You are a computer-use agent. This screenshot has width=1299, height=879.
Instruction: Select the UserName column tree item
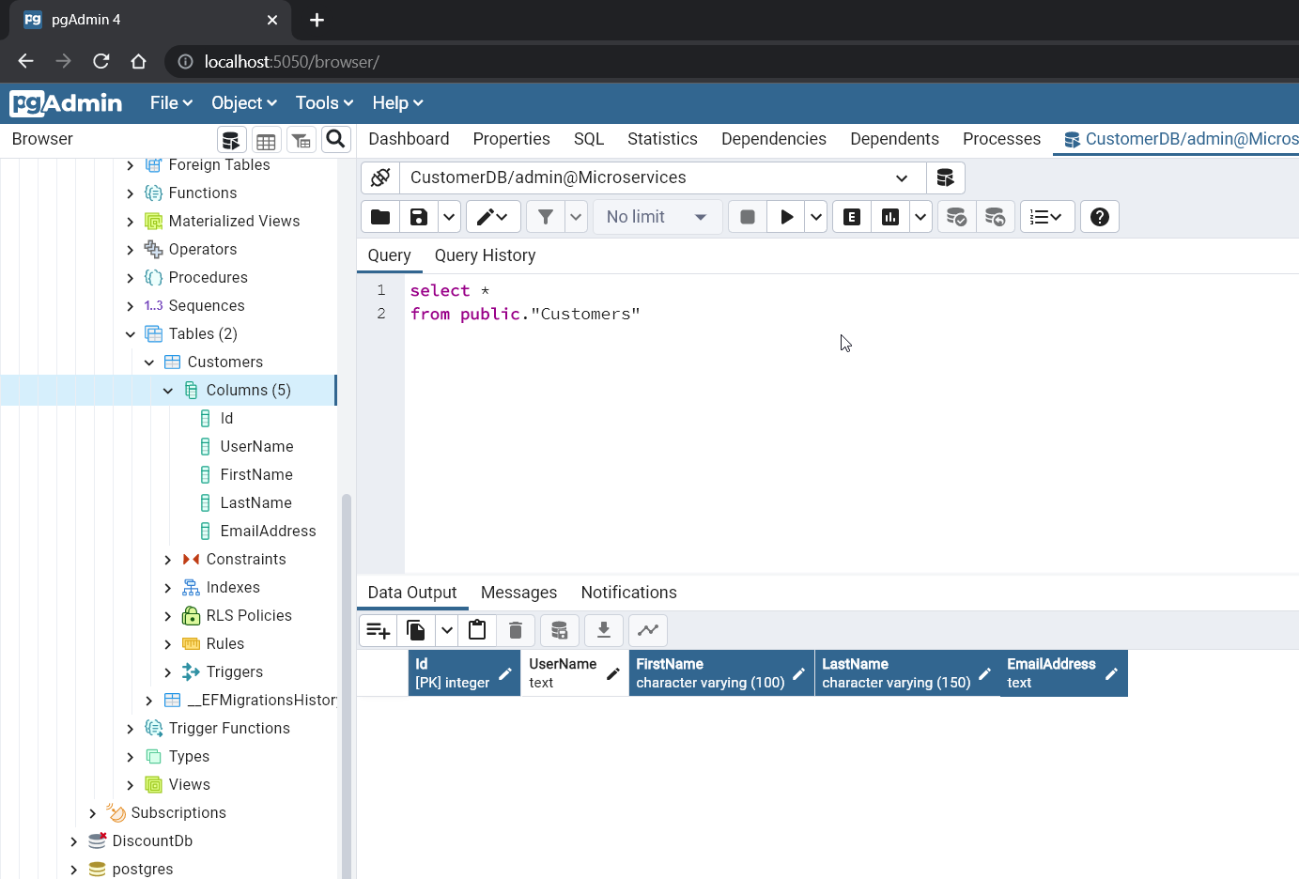pyautogui.click(x=256, y=447)
